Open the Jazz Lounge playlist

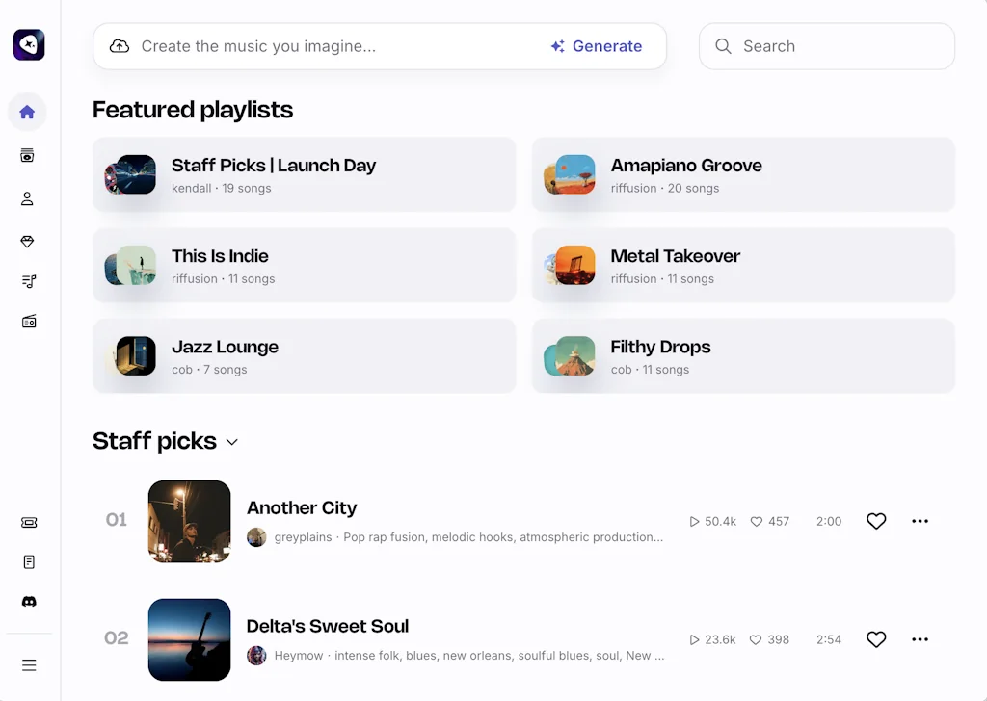(304, 356)
